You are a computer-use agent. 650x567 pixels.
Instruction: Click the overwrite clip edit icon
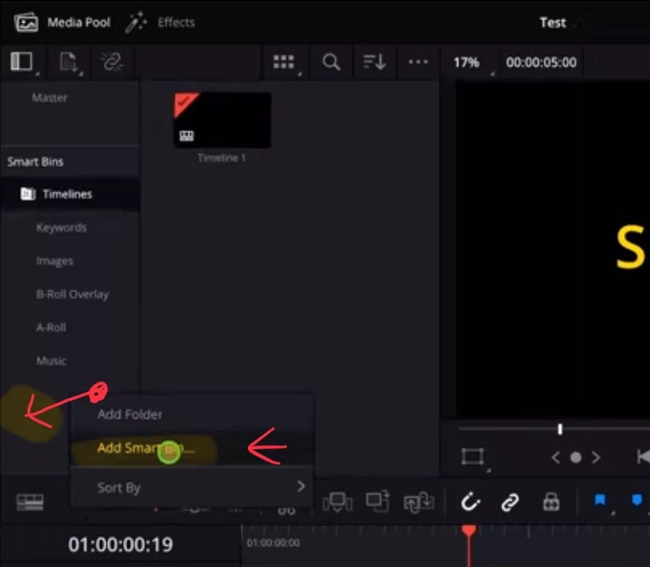click(x=378, y=501)
